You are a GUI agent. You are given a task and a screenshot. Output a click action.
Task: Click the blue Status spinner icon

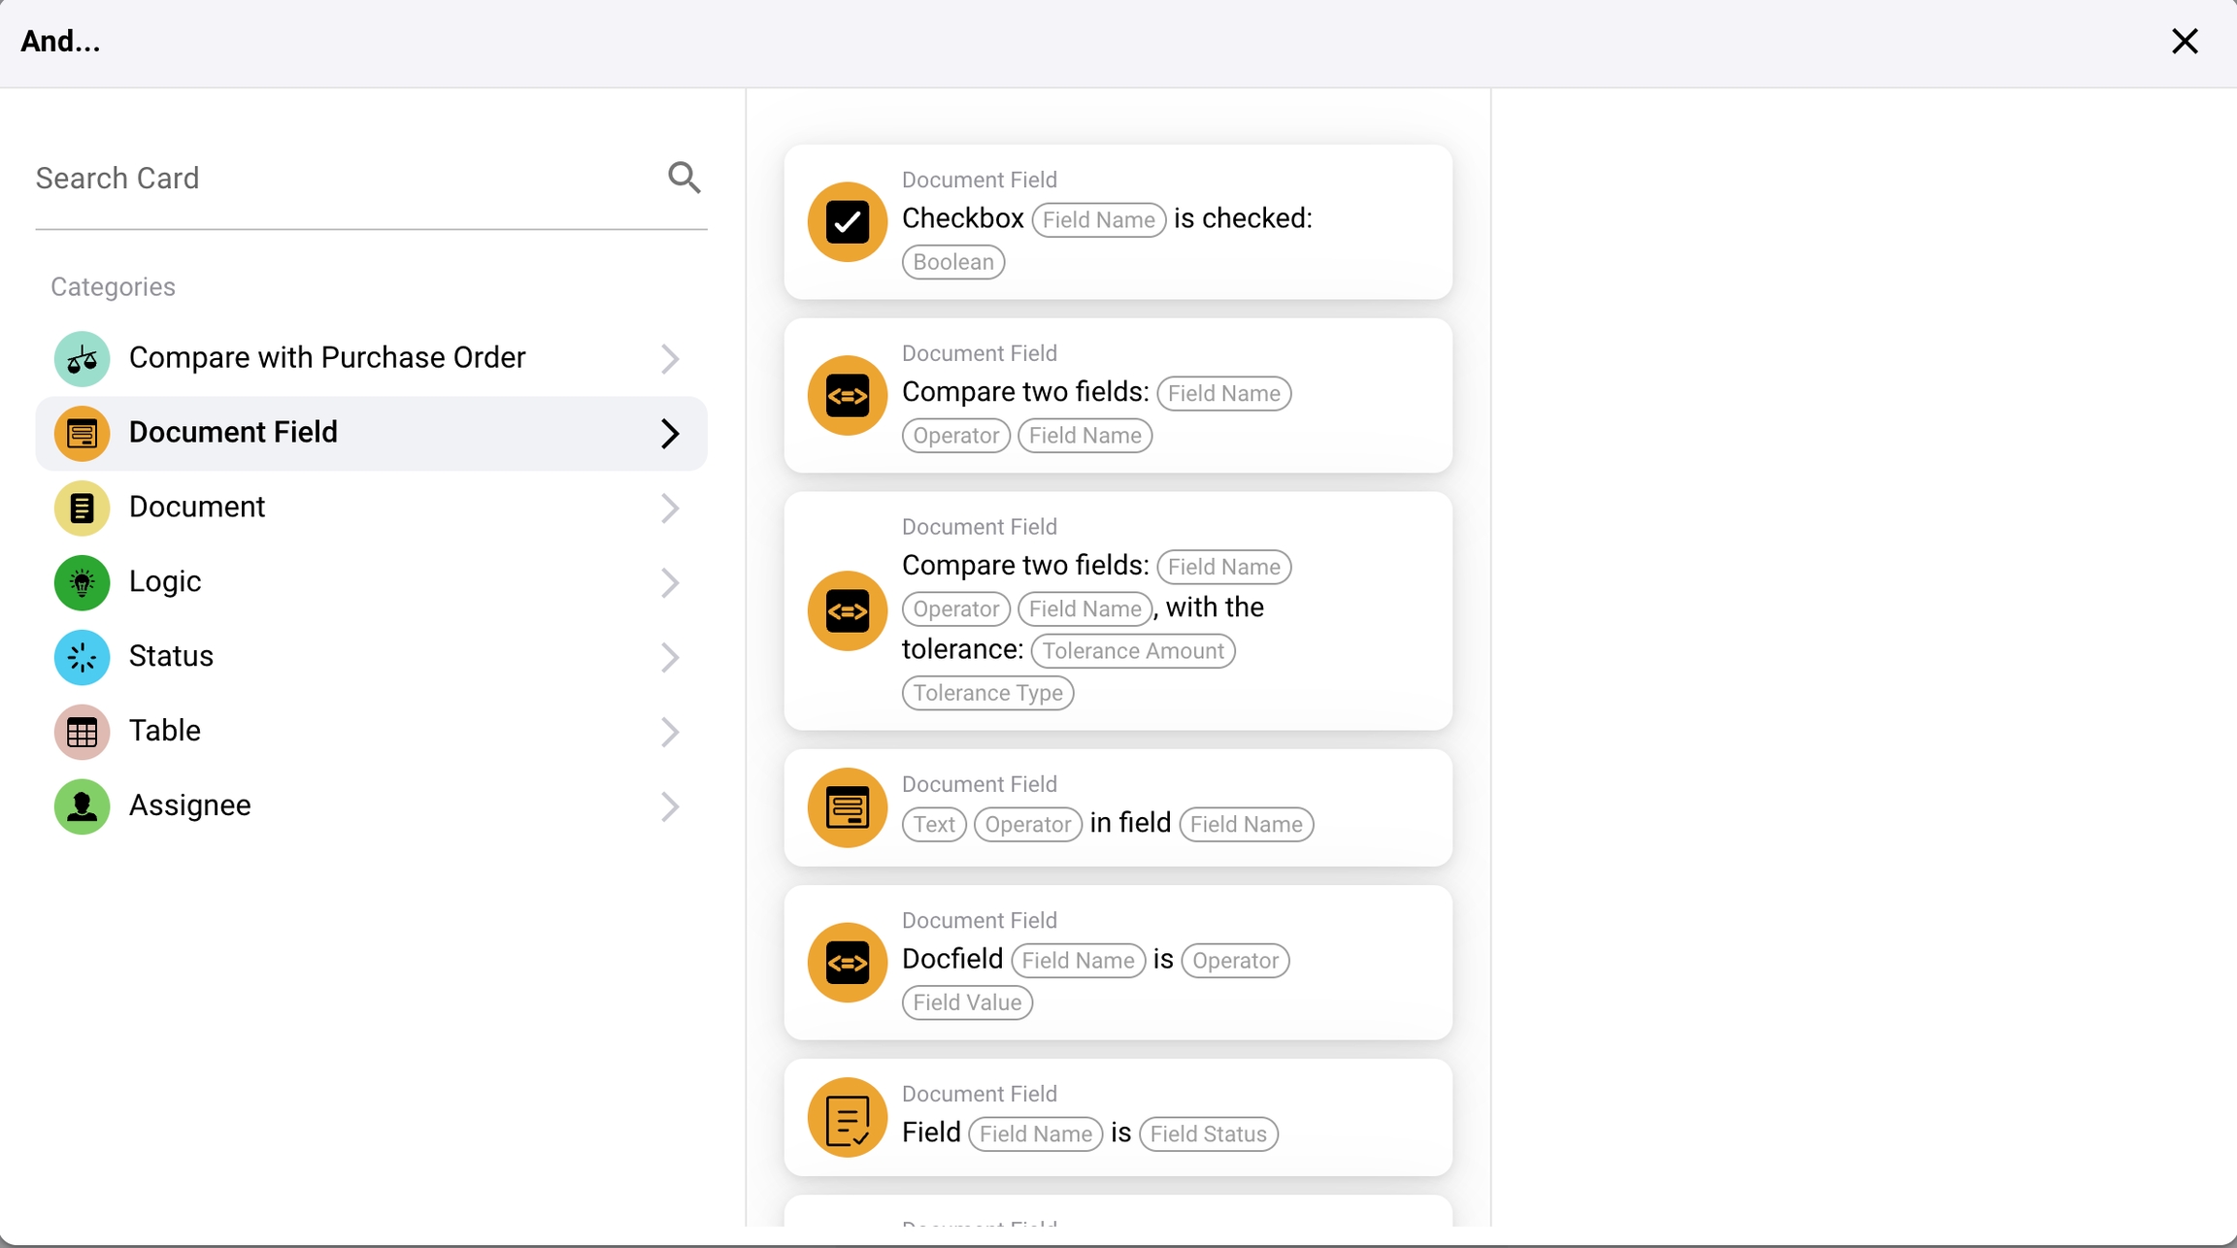82,657
